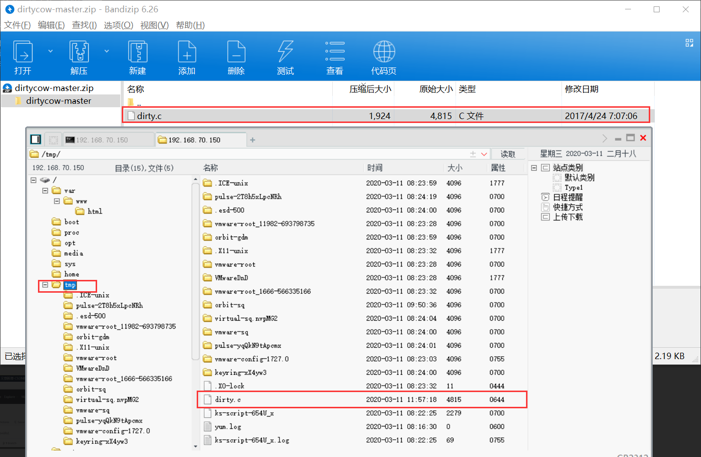This screenshot has width=701, height=457.
Task: Collapse the var folder node
Action: point(45,190)
